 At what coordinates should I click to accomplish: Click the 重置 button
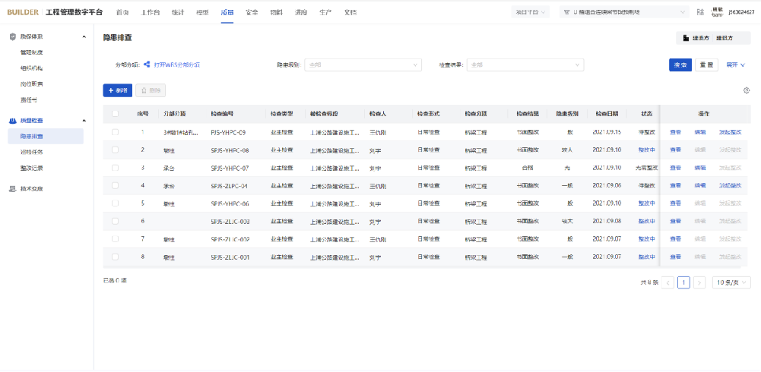(x=707, y=65)
